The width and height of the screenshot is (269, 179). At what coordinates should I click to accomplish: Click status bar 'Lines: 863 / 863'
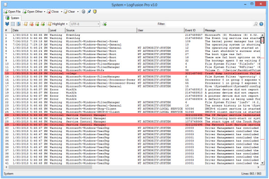[252, 174]
